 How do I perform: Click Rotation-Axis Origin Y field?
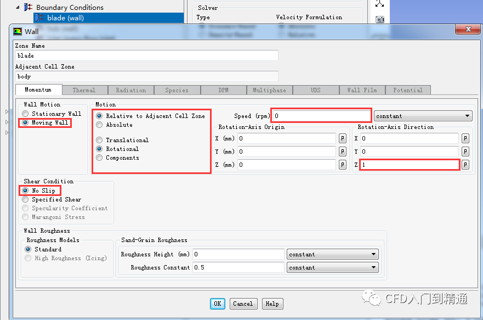(x=287, y=151)
